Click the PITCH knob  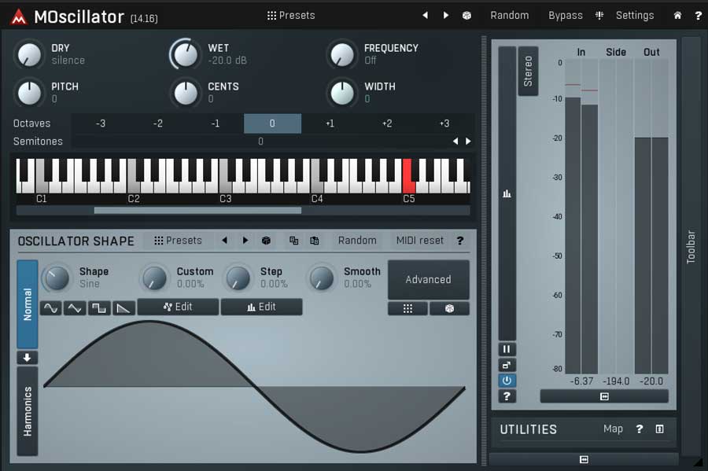click(29, 93)
